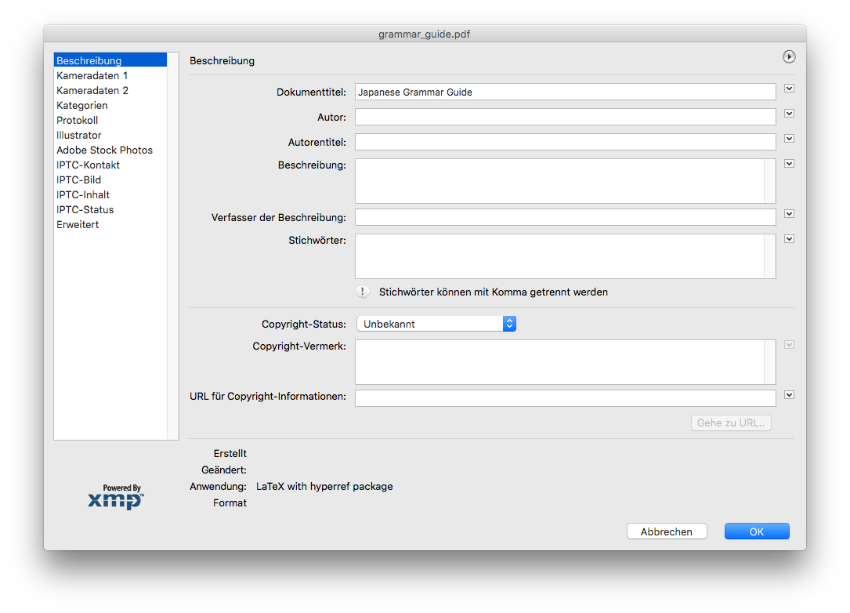Click the Abbrechen button
This screenshot has width=850, height=613.
pyautogui.click(x=667, y=531)
